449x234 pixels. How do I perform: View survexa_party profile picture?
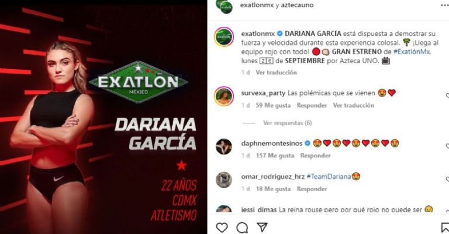click(x=224, y=97)
